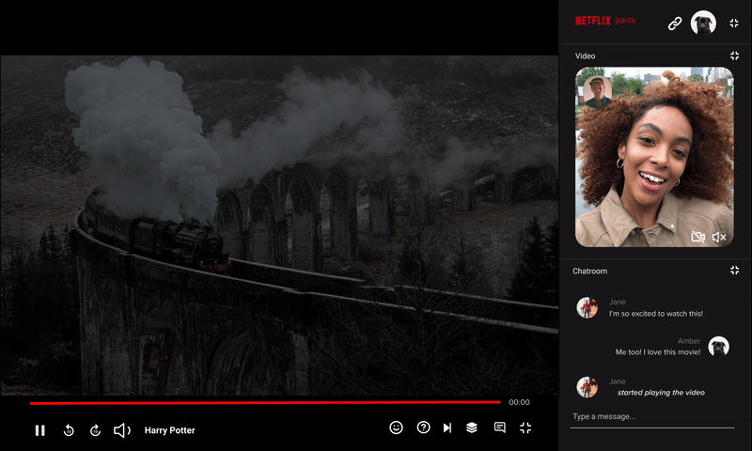Open the episodes layers icon

coord(472,428)
